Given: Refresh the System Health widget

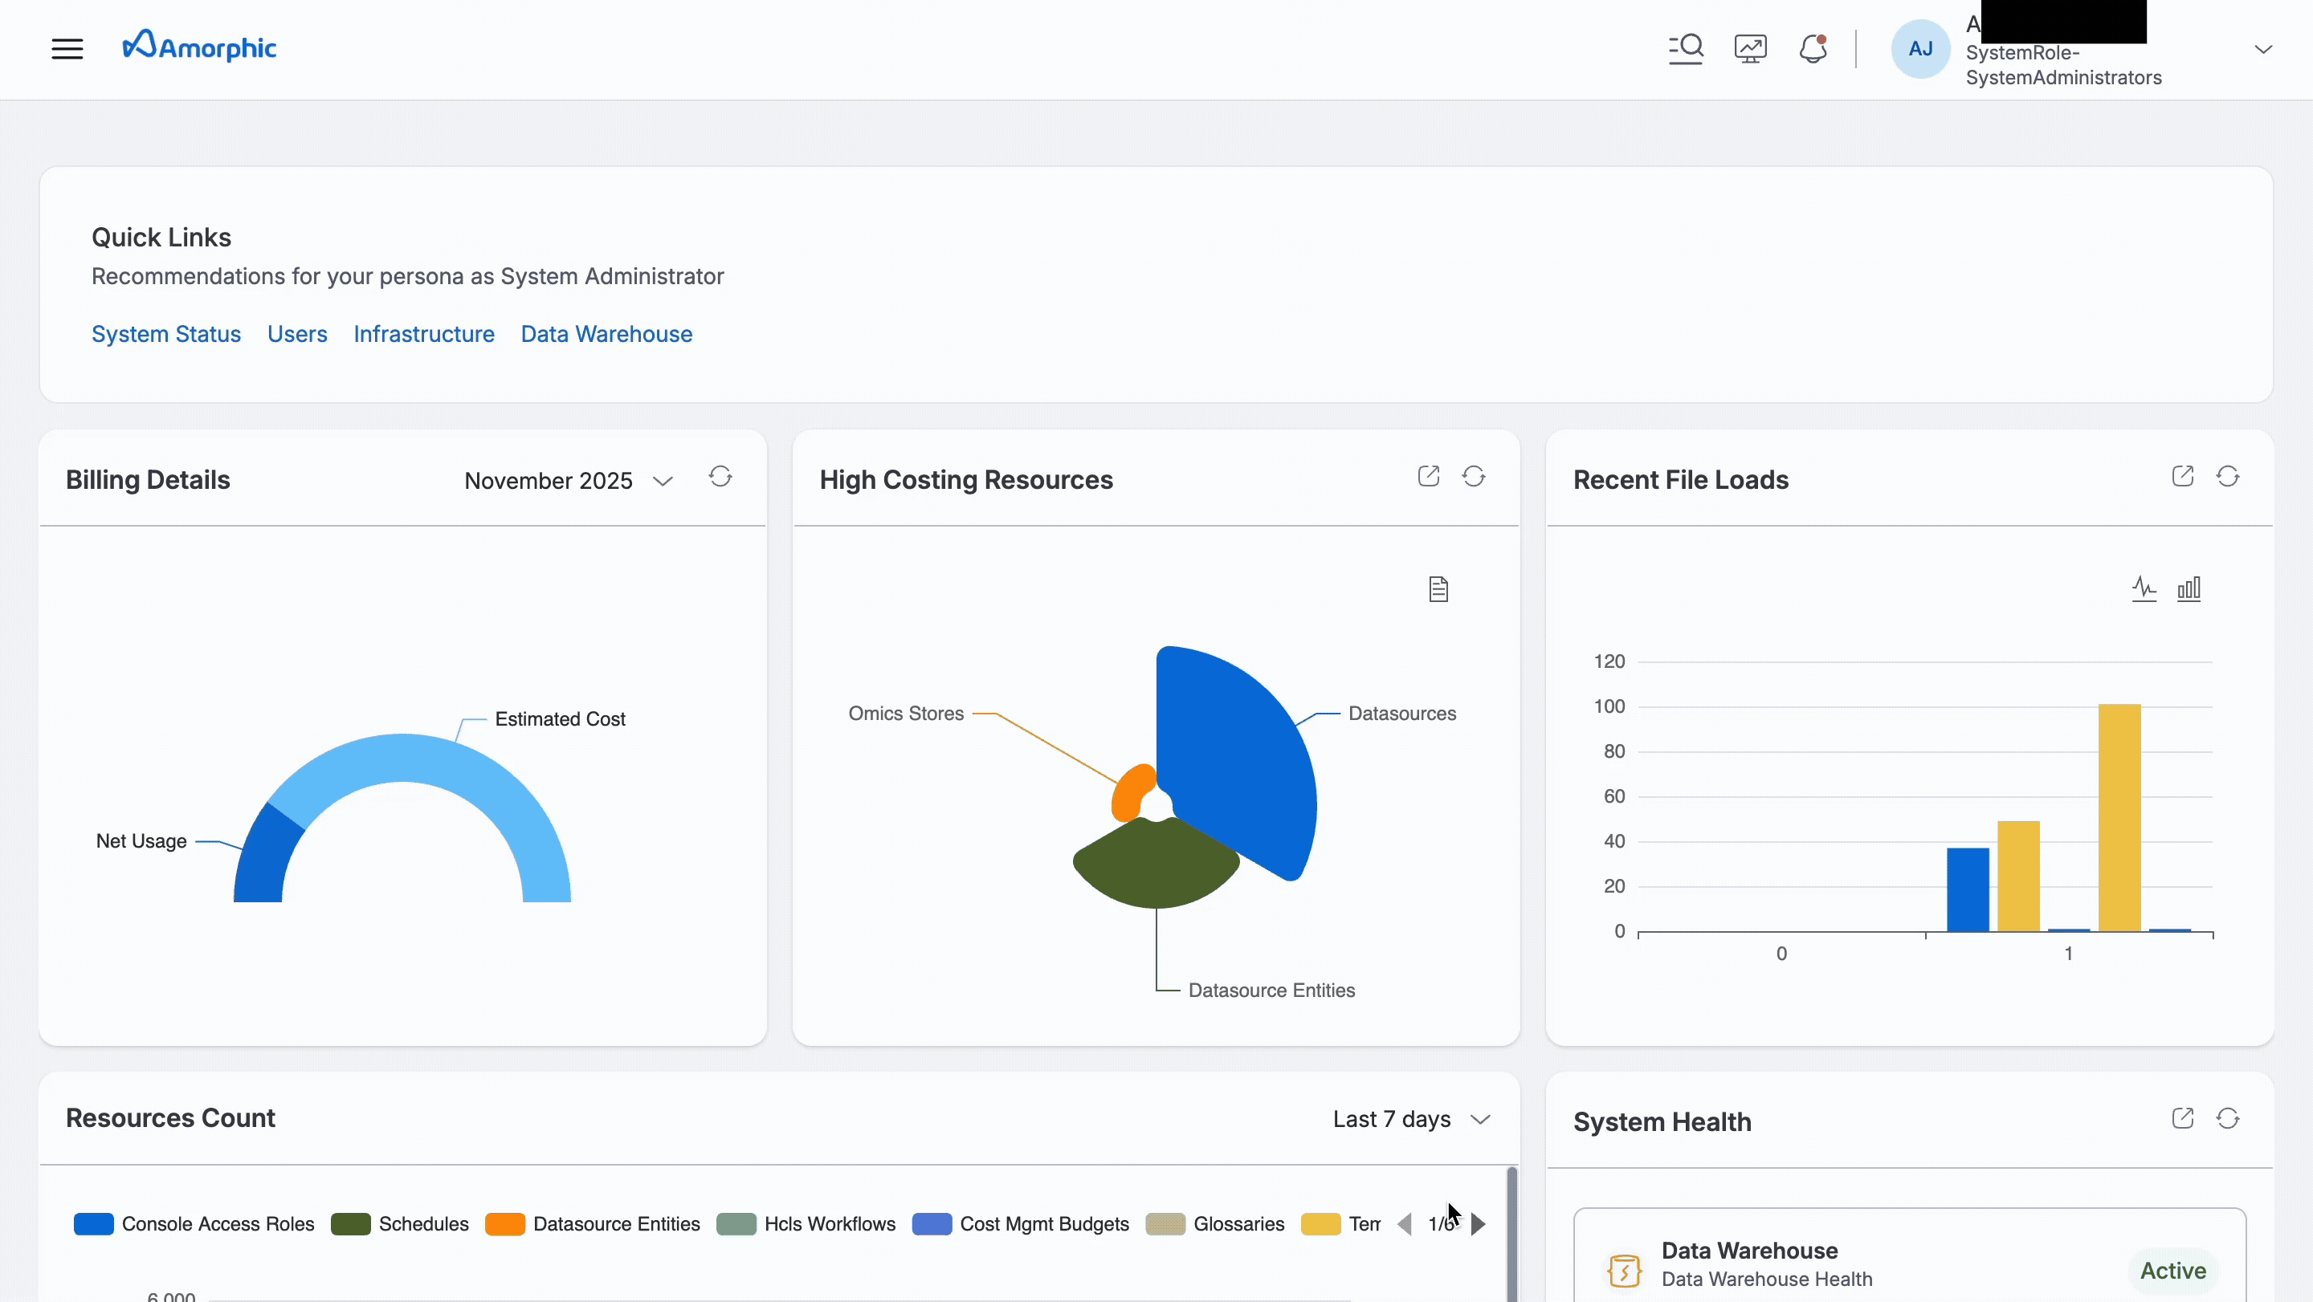Looking at the screenshot, I should pos(2228,1118).
